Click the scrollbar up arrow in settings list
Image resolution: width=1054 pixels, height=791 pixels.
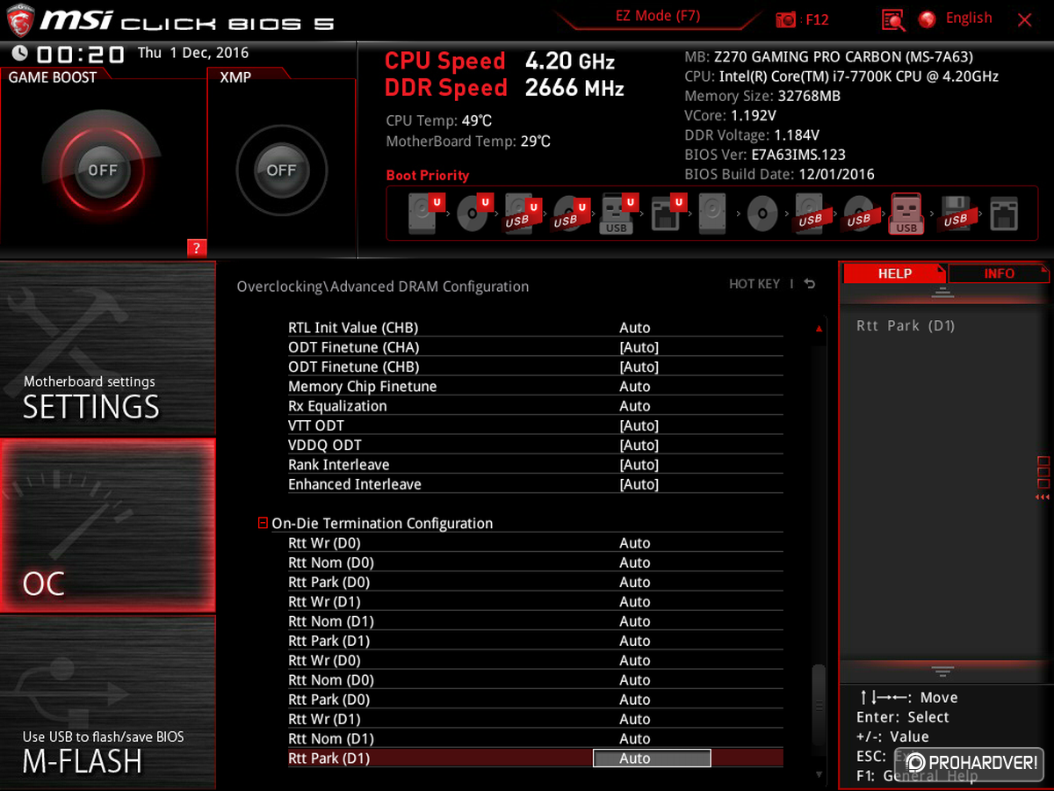(x=819, y=329)
